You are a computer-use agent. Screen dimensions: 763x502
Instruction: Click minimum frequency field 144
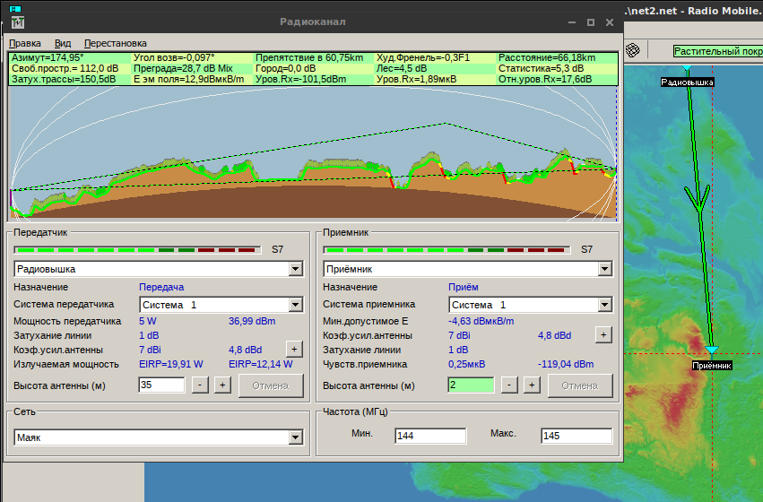pos(430,436)
